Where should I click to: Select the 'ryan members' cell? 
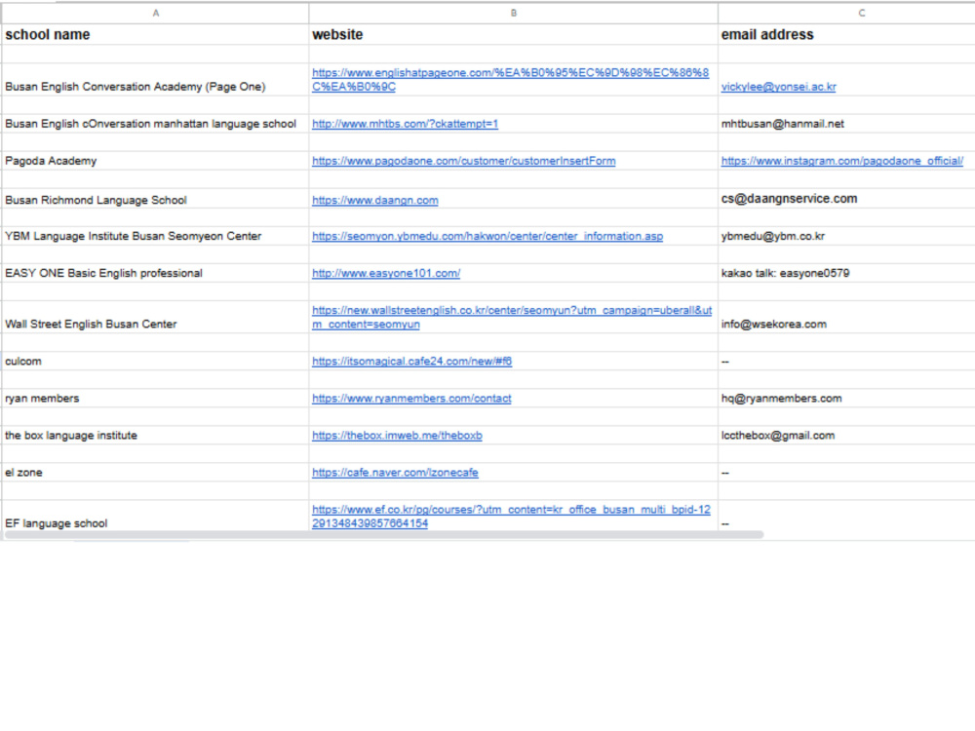click(155, 399)
